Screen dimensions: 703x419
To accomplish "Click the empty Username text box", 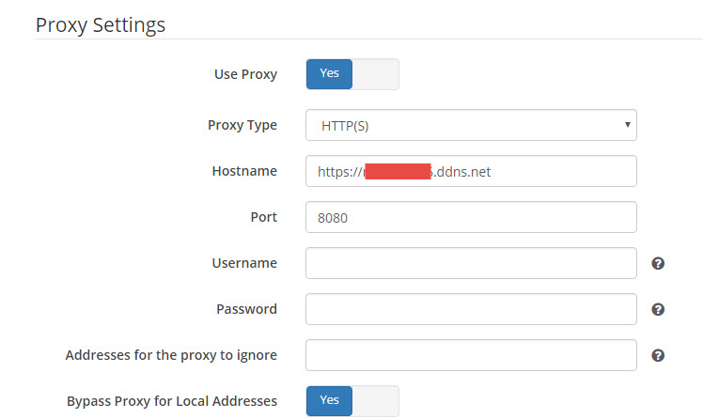I will point(471,263).
